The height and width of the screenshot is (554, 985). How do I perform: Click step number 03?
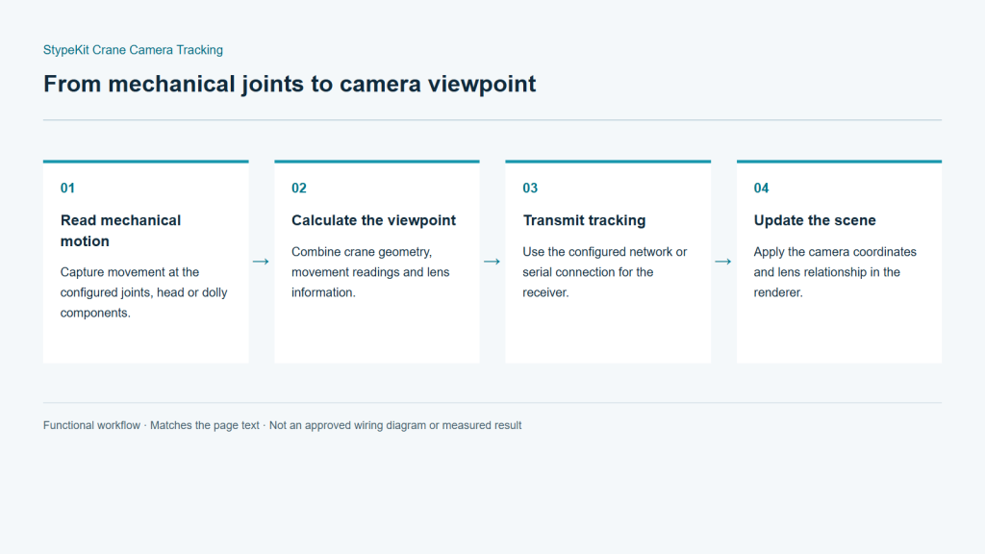[x=530, y=188]
